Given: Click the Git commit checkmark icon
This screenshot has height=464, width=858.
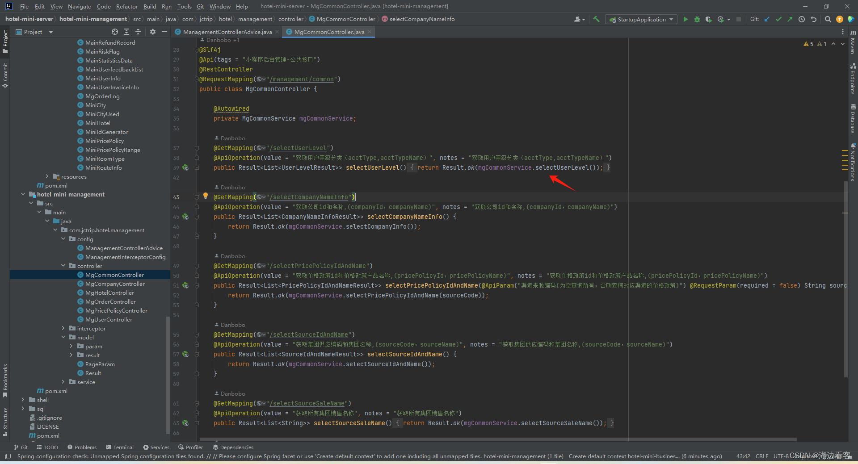Looking at the screenshot, I should point(778,19).
